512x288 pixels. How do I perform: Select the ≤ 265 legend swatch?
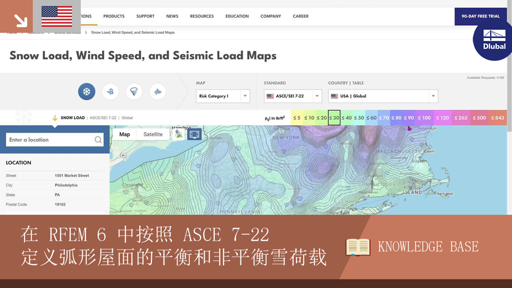coord(460,118)
